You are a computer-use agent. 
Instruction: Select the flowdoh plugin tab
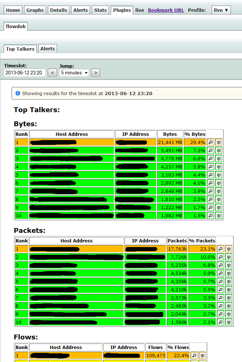[16, 26]
